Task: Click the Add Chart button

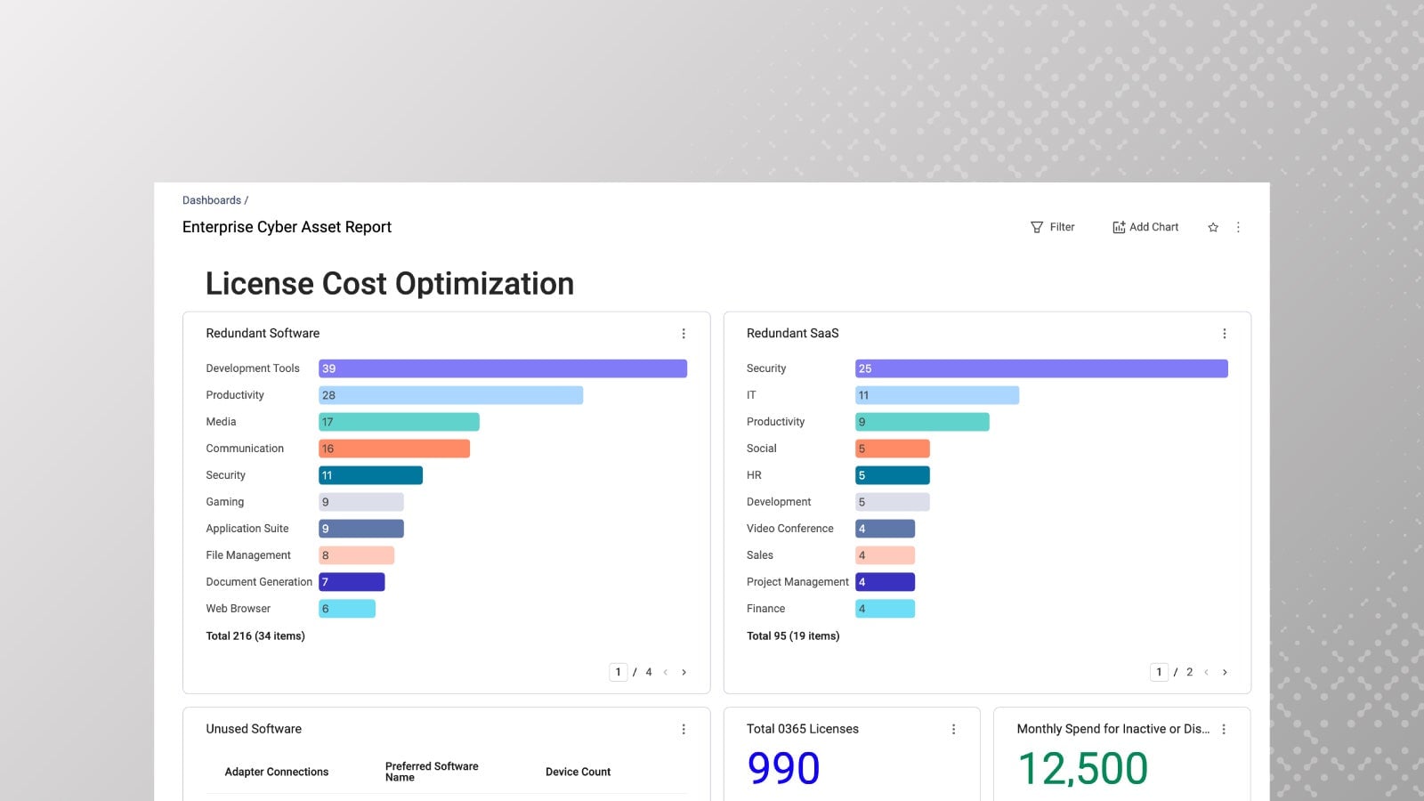Action: point(1145,227)
